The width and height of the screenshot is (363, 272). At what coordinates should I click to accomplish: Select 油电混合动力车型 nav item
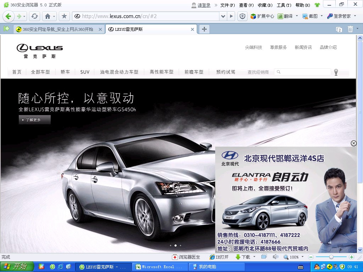119,72
